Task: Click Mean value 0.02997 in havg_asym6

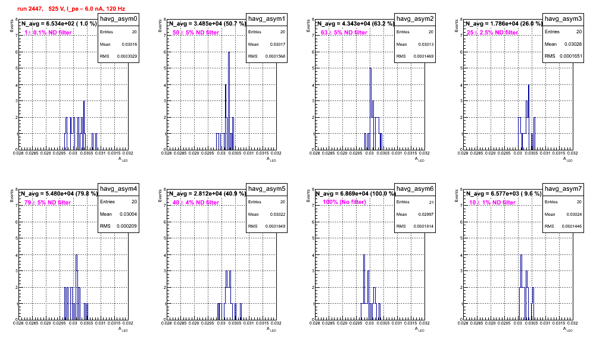Action: 426,214
